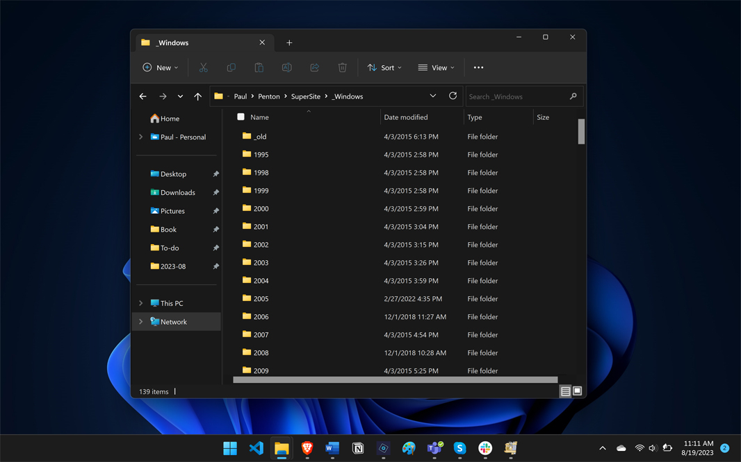
Task: Go up one folder level
Action: [198, 96]
